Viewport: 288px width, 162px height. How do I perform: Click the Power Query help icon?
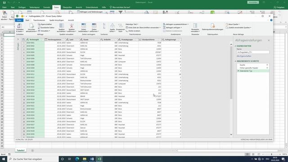271,20
